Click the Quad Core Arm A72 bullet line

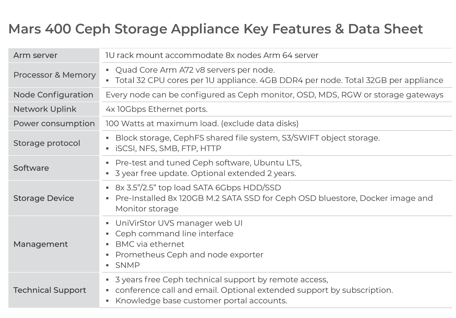click(195, 70)
